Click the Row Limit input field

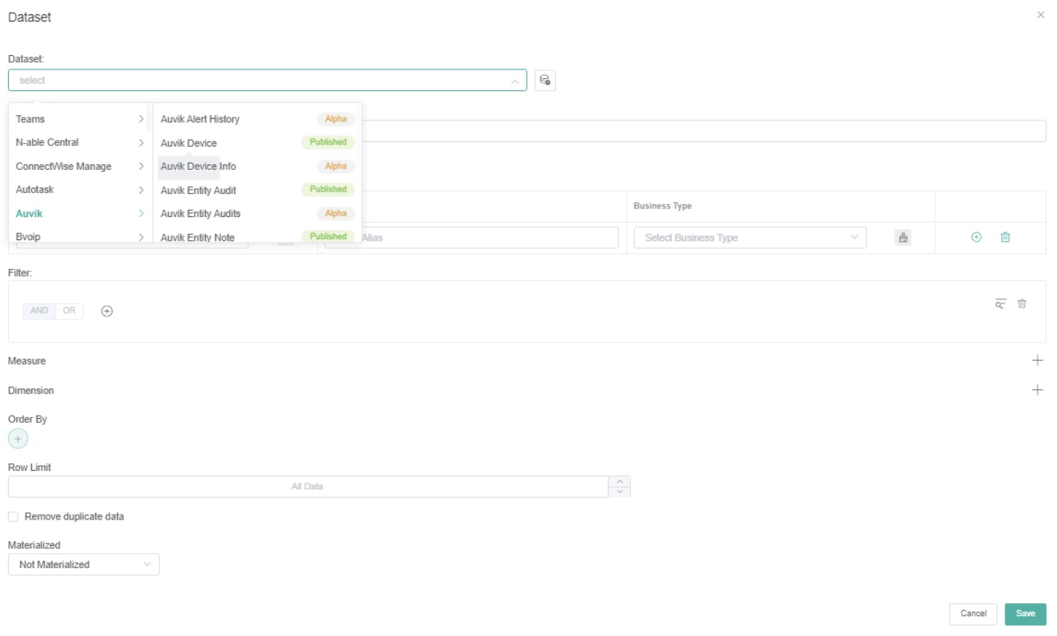308,487
